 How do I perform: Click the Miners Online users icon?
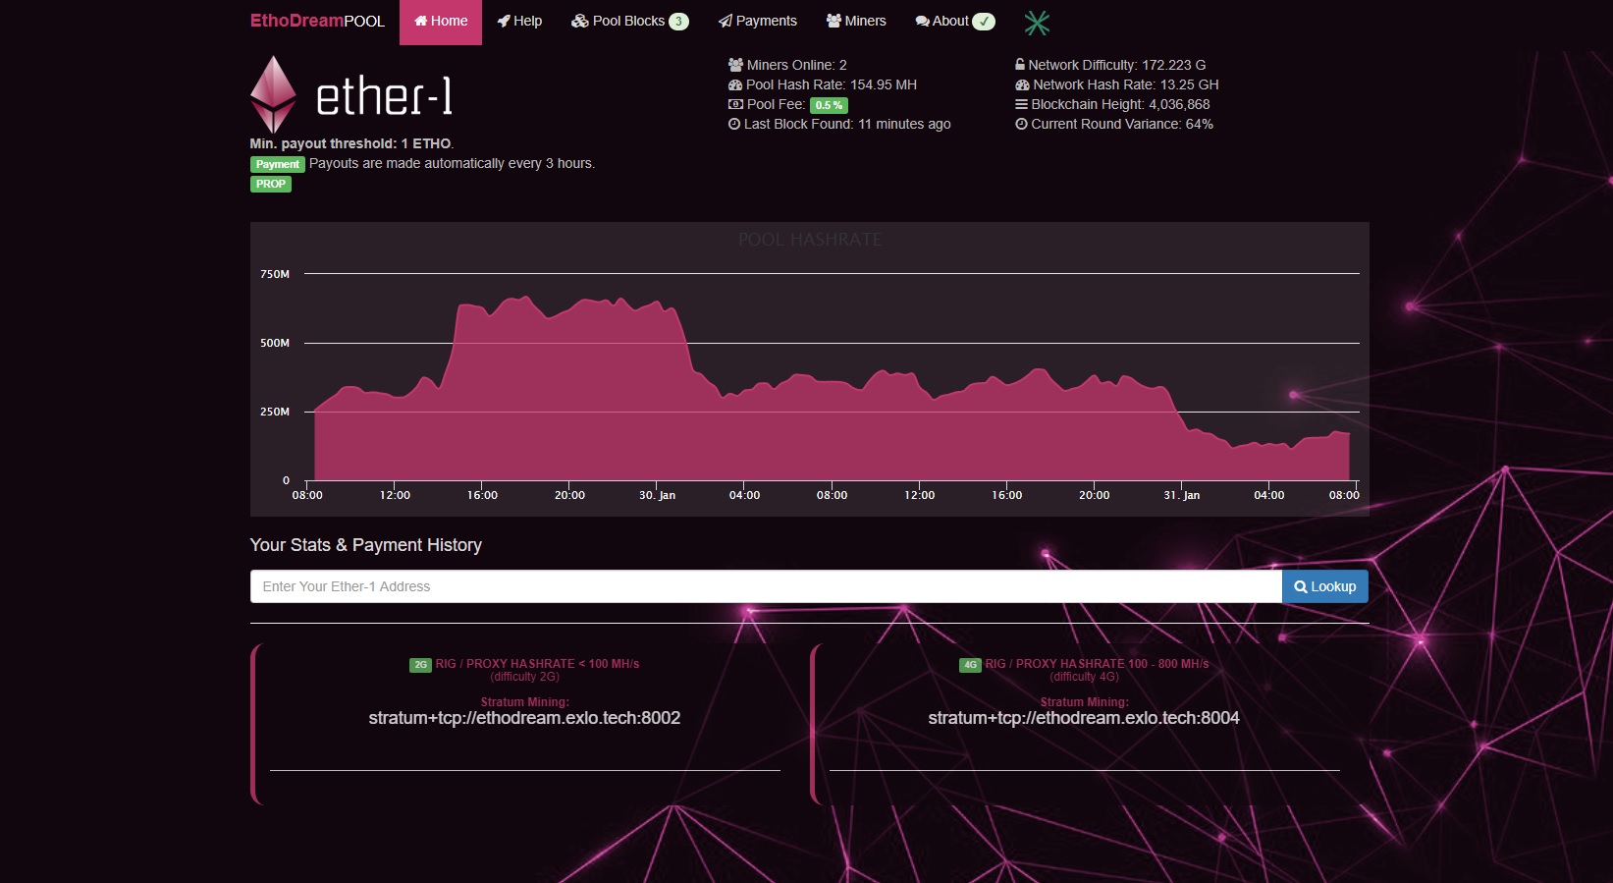tap(735, 65)
